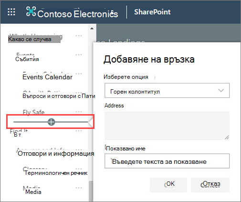Click the plus icon to add link
This screenshot has height=202, width=241.
click(x=51, y=122)
